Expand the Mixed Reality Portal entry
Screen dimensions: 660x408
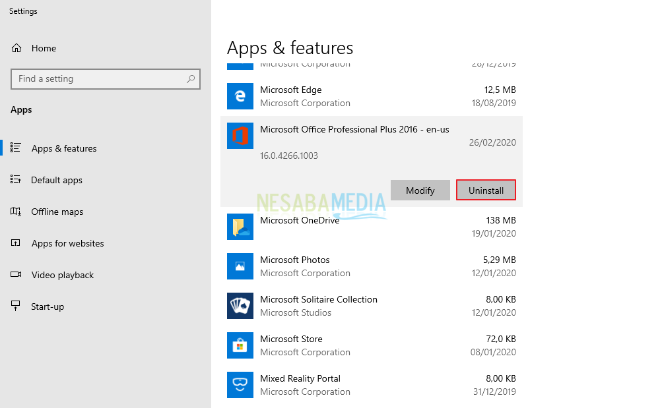tap(371, 385)
